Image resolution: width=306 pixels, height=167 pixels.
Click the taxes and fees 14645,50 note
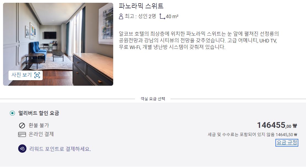click(x=252, y=134)
